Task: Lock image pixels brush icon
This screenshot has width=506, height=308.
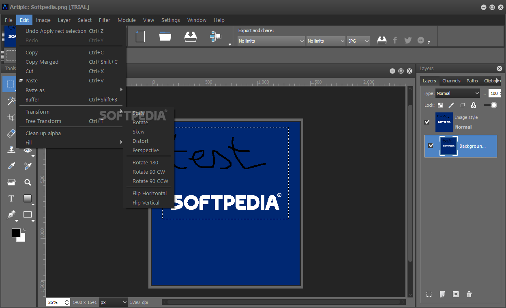Action: [x=451, y=105]
